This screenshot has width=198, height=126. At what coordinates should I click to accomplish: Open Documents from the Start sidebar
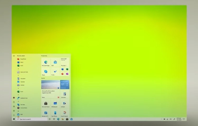[x=14, y=102]
